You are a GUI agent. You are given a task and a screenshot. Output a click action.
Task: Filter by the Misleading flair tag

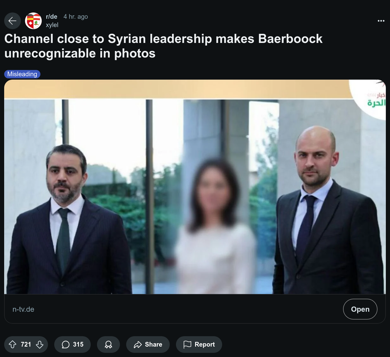click(22, 74)
